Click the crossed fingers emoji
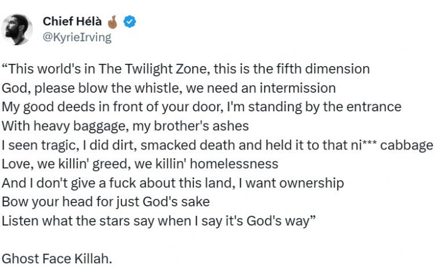 pos(113,22)
